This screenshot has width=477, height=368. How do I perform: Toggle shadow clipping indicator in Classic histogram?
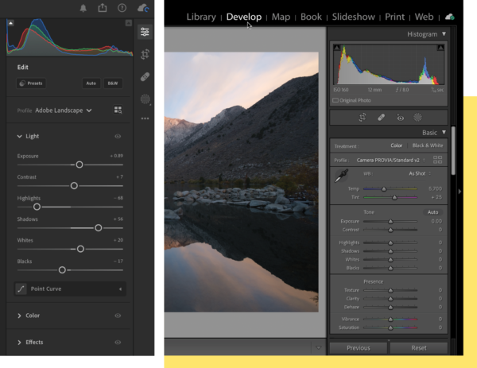point(337,48)
